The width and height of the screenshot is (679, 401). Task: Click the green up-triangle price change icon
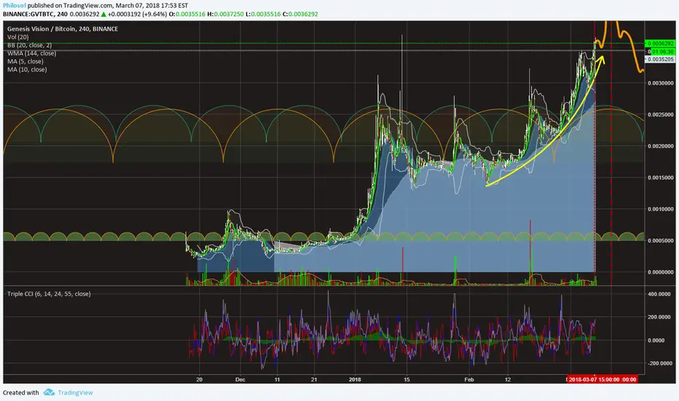pyautogui.click(x=103, y=15)
